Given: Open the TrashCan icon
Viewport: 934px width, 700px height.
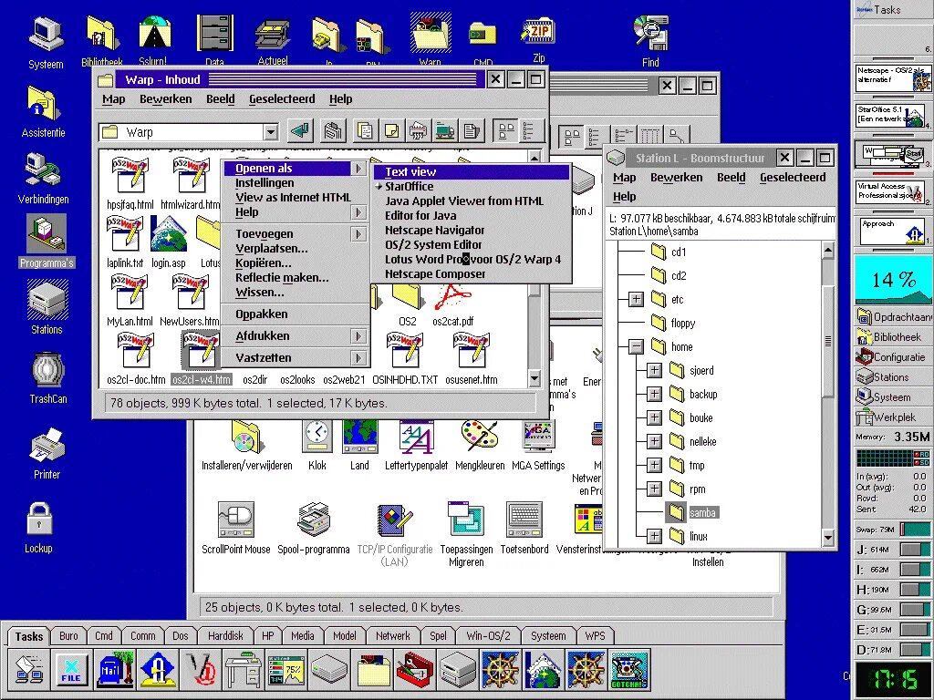Looking at the screenshot, I should tap(47, 370).
